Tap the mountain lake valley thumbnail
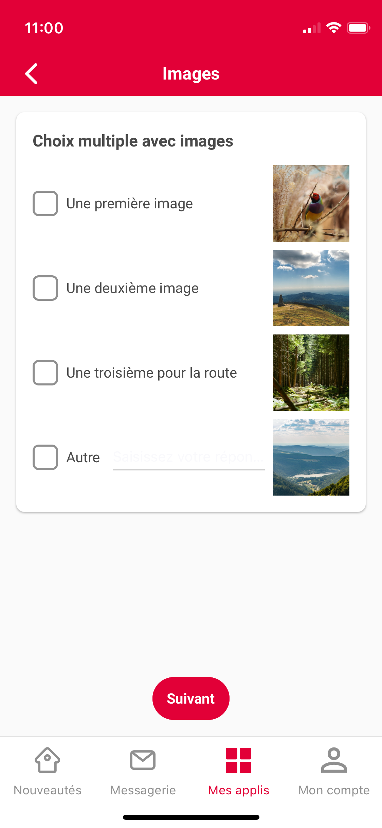The image size is (382, 828). [311, 457]
